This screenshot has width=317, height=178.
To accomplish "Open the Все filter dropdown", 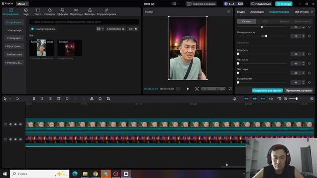I will pyautogui.click(x=133, y=29).
